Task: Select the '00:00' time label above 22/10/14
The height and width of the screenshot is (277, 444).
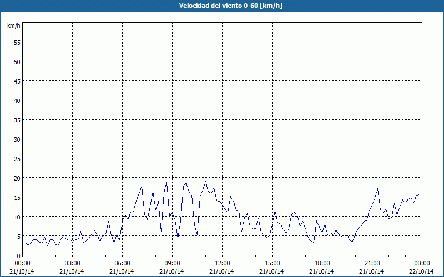Action: [x=422, y=264]
